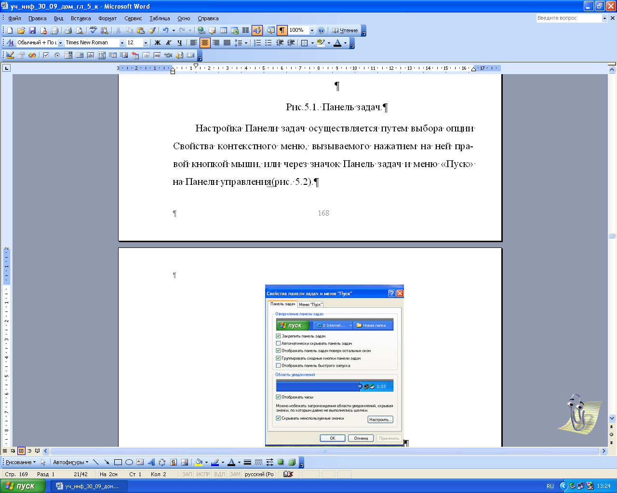Image resolution: width=617 pixels, height=493 pixels.
Task: Open the Формат menu
Action: 107,18
